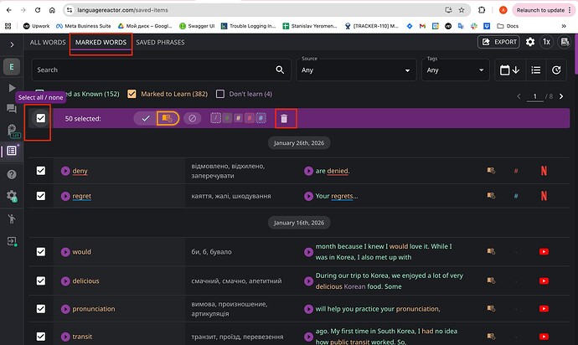Open the Netflix source icon for deny

pyautogui.click(x=543, y=171)
